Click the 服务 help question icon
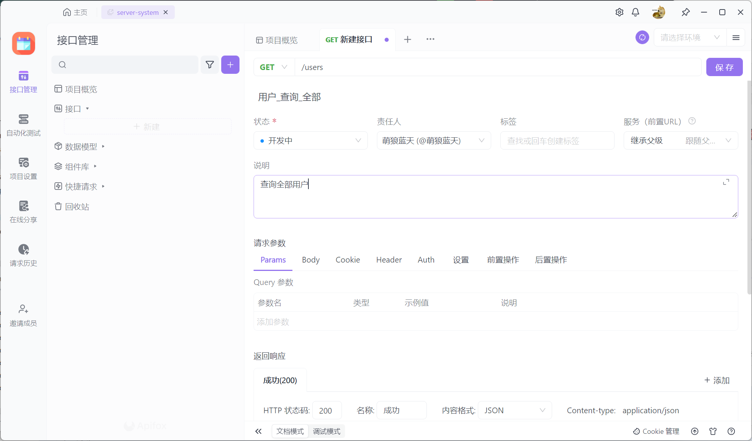Viewport: 752px width, 441px height. coord(692,121)
